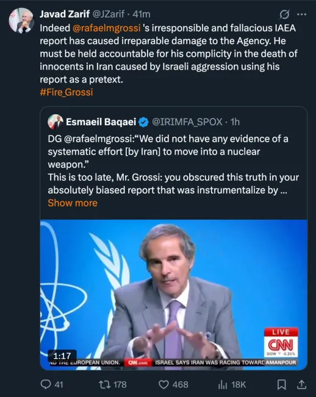The image size is (316, 397).
Task: Repost the tweet using the retweet icon
Action: click(104, 385)
